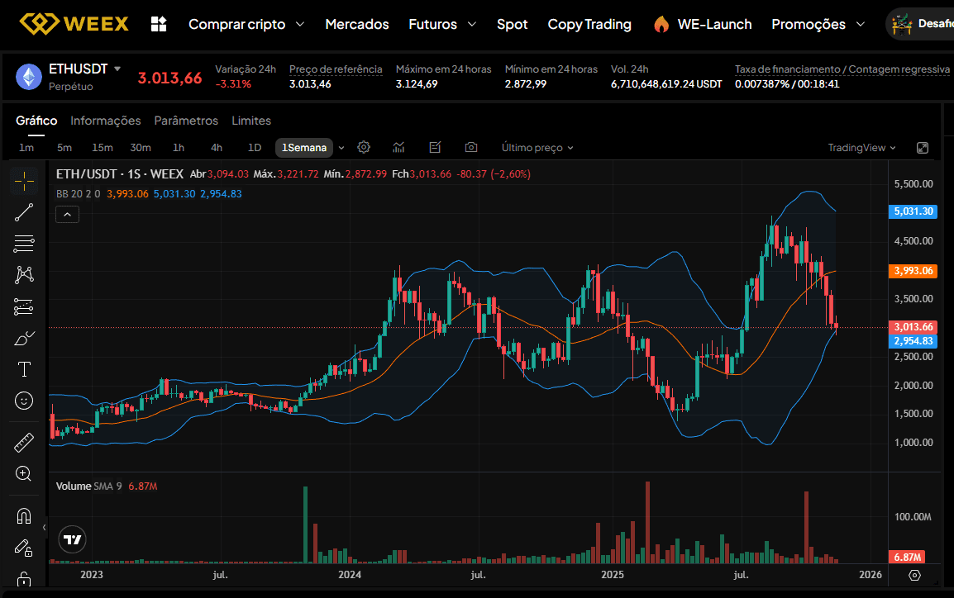Screen dimensions: 954x598
Task: Toggle magnet snapping mode
Action: (23, 515)
